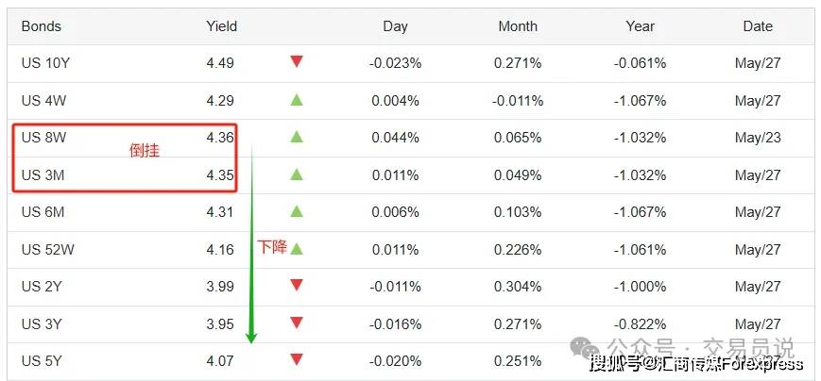Click the red down arrow for US 2Y
The image size is (821, 381).
[x=297, y=286]
